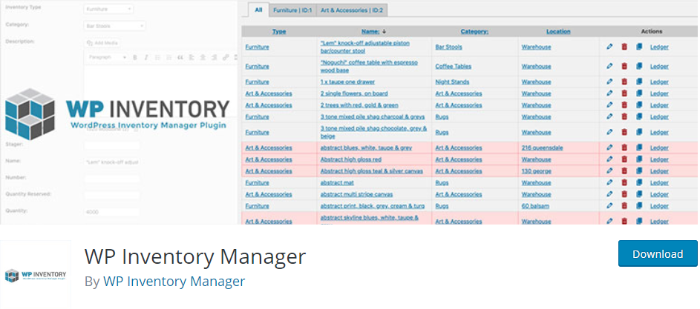The height and width of the screenshot is (309, 700).
Task: Switch to the Furniture | ID:1 tab
Action: coord(293,10)
